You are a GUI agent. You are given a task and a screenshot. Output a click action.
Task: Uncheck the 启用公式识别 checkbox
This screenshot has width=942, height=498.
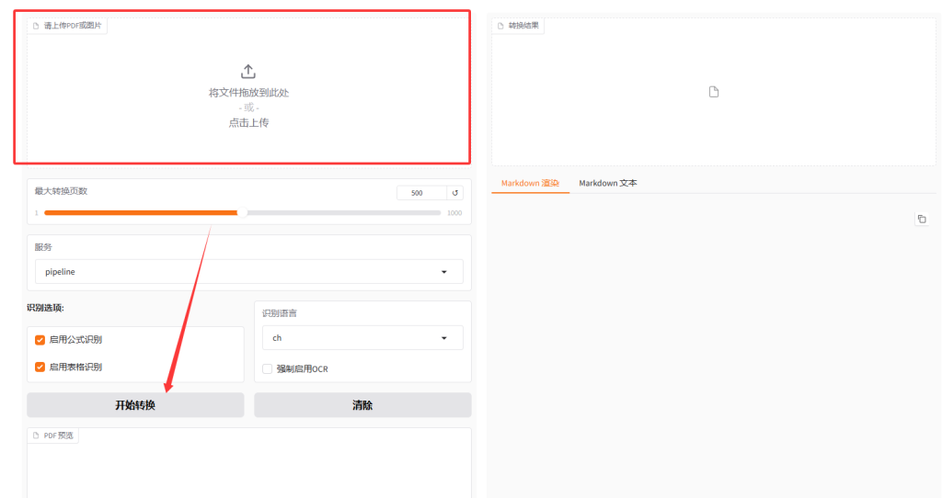click(x=40, y=340)
